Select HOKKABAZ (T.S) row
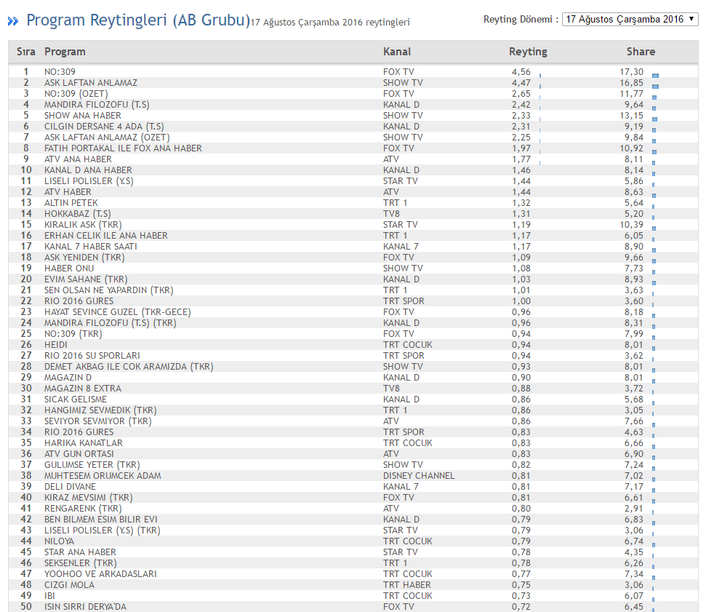This screenshot has width=706, height=612. coord(353,214)
